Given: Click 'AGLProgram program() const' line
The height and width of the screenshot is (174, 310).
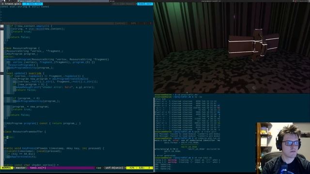Looking at the screenshot, I should [x=44, y=123].
